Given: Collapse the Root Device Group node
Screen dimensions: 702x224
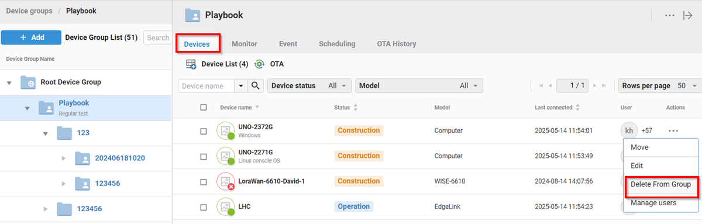Looking at the screenshot, I should (9, 83).
